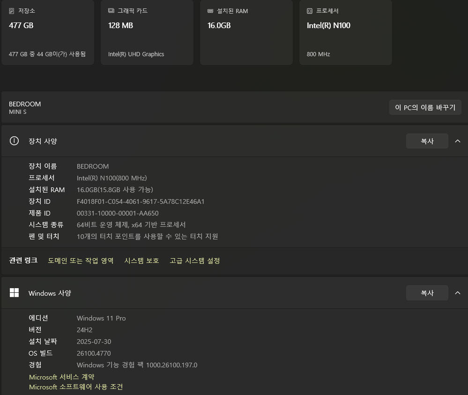
Task: Click the 펜 및 터치 label
Action: coord(44,237)
